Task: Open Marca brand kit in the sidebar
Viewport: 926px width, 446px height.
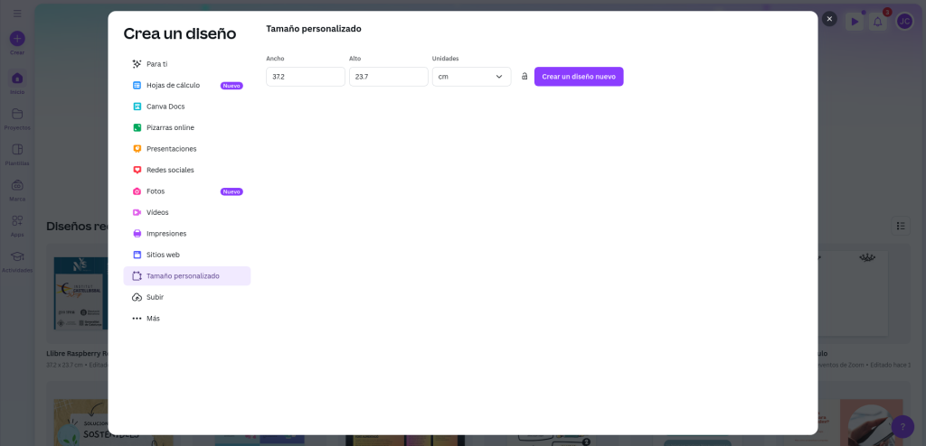Action: 17,190
